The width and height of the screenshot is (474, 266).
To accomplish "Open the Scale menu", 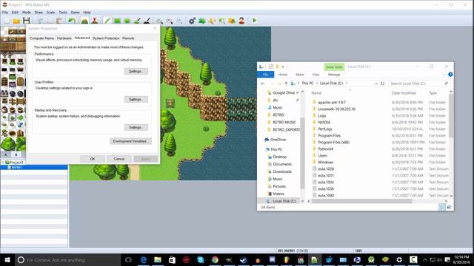I will point(51,13).
